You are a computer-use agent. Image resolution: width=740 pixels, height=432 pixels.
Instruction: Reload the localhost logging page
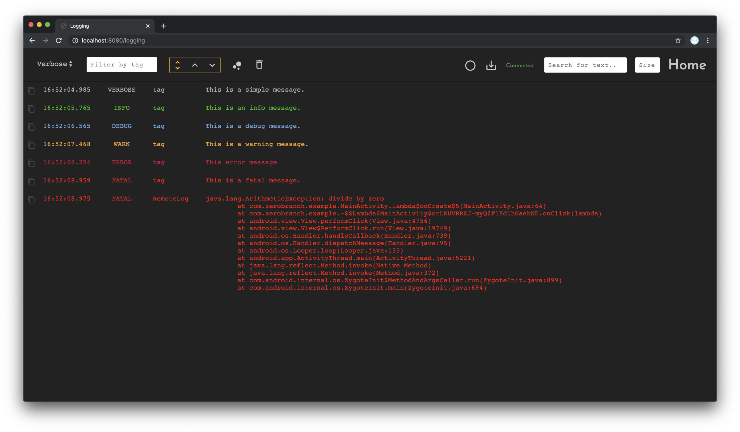59,41
